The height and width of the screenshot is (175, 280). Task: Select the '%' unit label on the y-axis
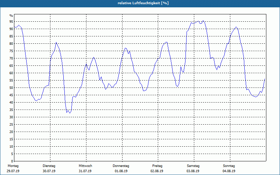point(11,16)
